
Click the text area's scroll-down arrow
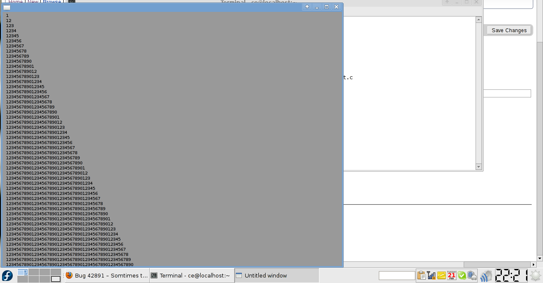tap(479, 167)
